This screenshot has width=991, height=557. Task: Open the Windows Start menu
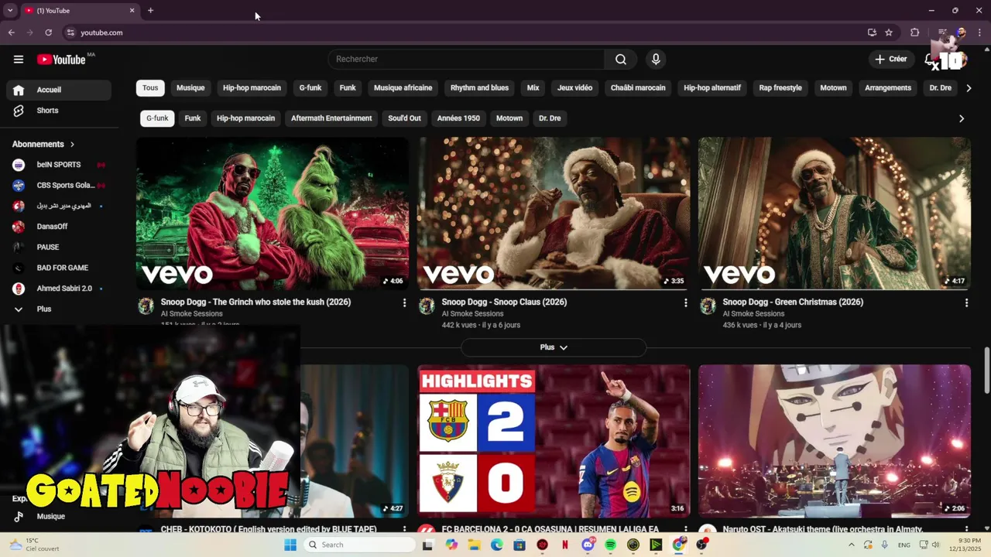tap(290, 545)
